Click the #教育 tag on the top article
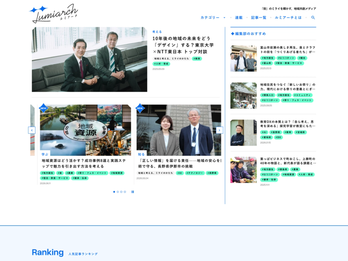This screenshot has height=261, width=348. (197, 59)
